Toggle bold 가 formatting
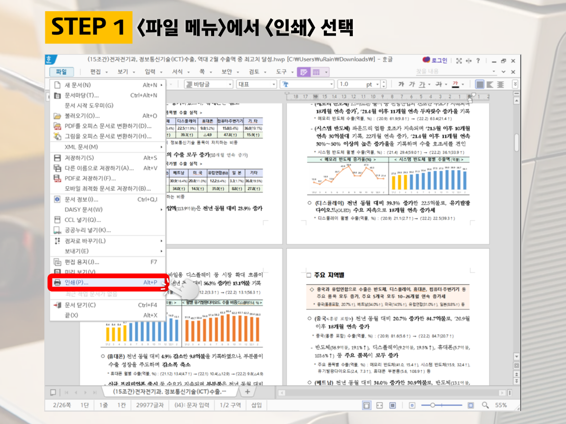The width and height of the screenshot is (566, 424). click(401, 84)
